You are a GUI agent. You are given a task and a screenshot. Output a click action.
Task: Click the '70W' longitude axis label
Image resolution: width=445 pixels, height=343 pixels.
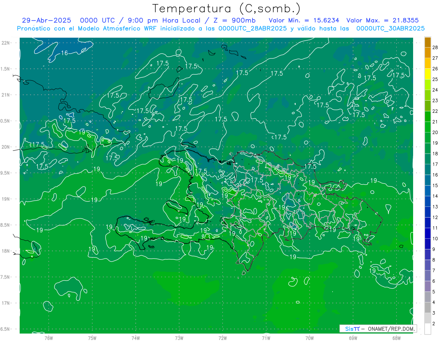click(x=310, y=338)
